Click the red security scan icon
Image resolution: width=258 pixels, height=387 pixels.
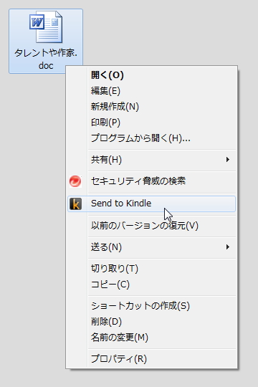(75, 181)
